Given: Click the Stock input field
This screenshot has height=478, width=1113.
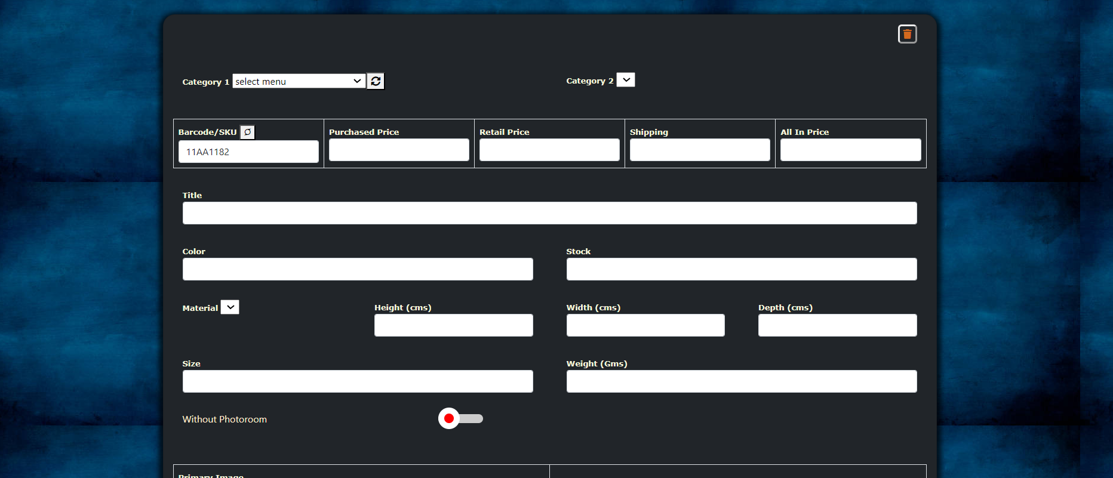Looking at the screenshot, I should (742, 269).
